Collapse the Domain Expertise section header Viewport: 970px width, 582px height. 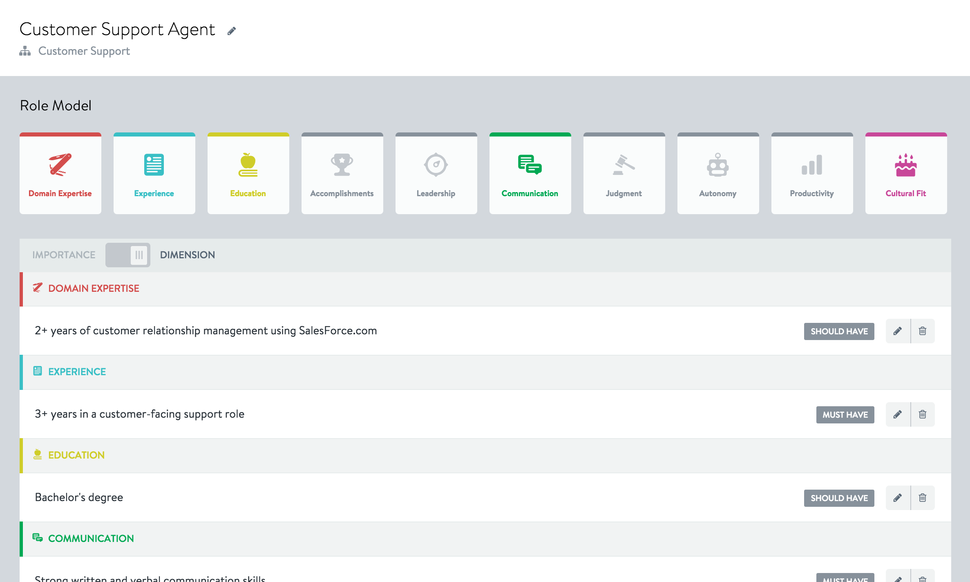click(94, 289)
